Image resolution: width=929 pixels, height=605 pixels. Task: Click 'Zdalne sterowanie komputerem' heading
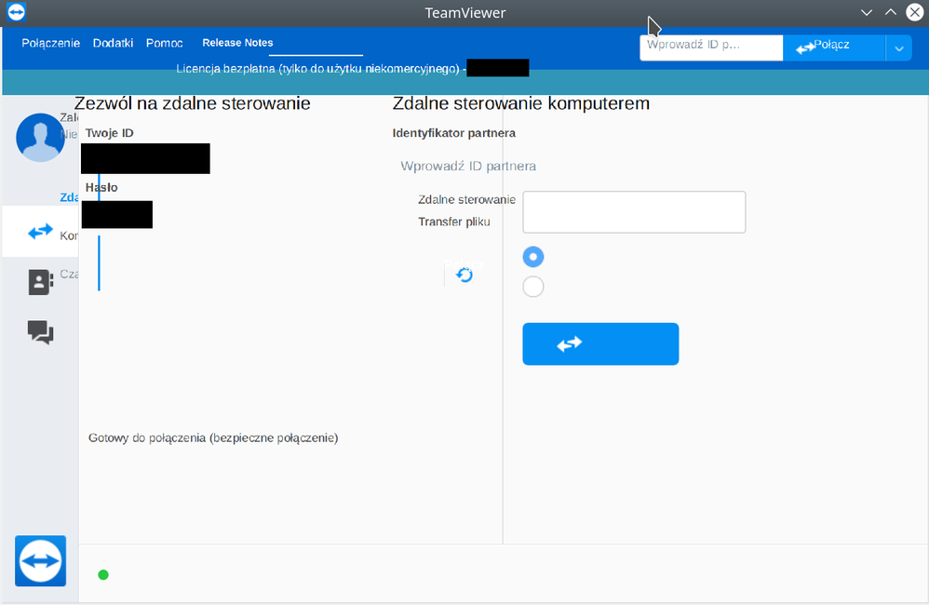click(520, 103)
